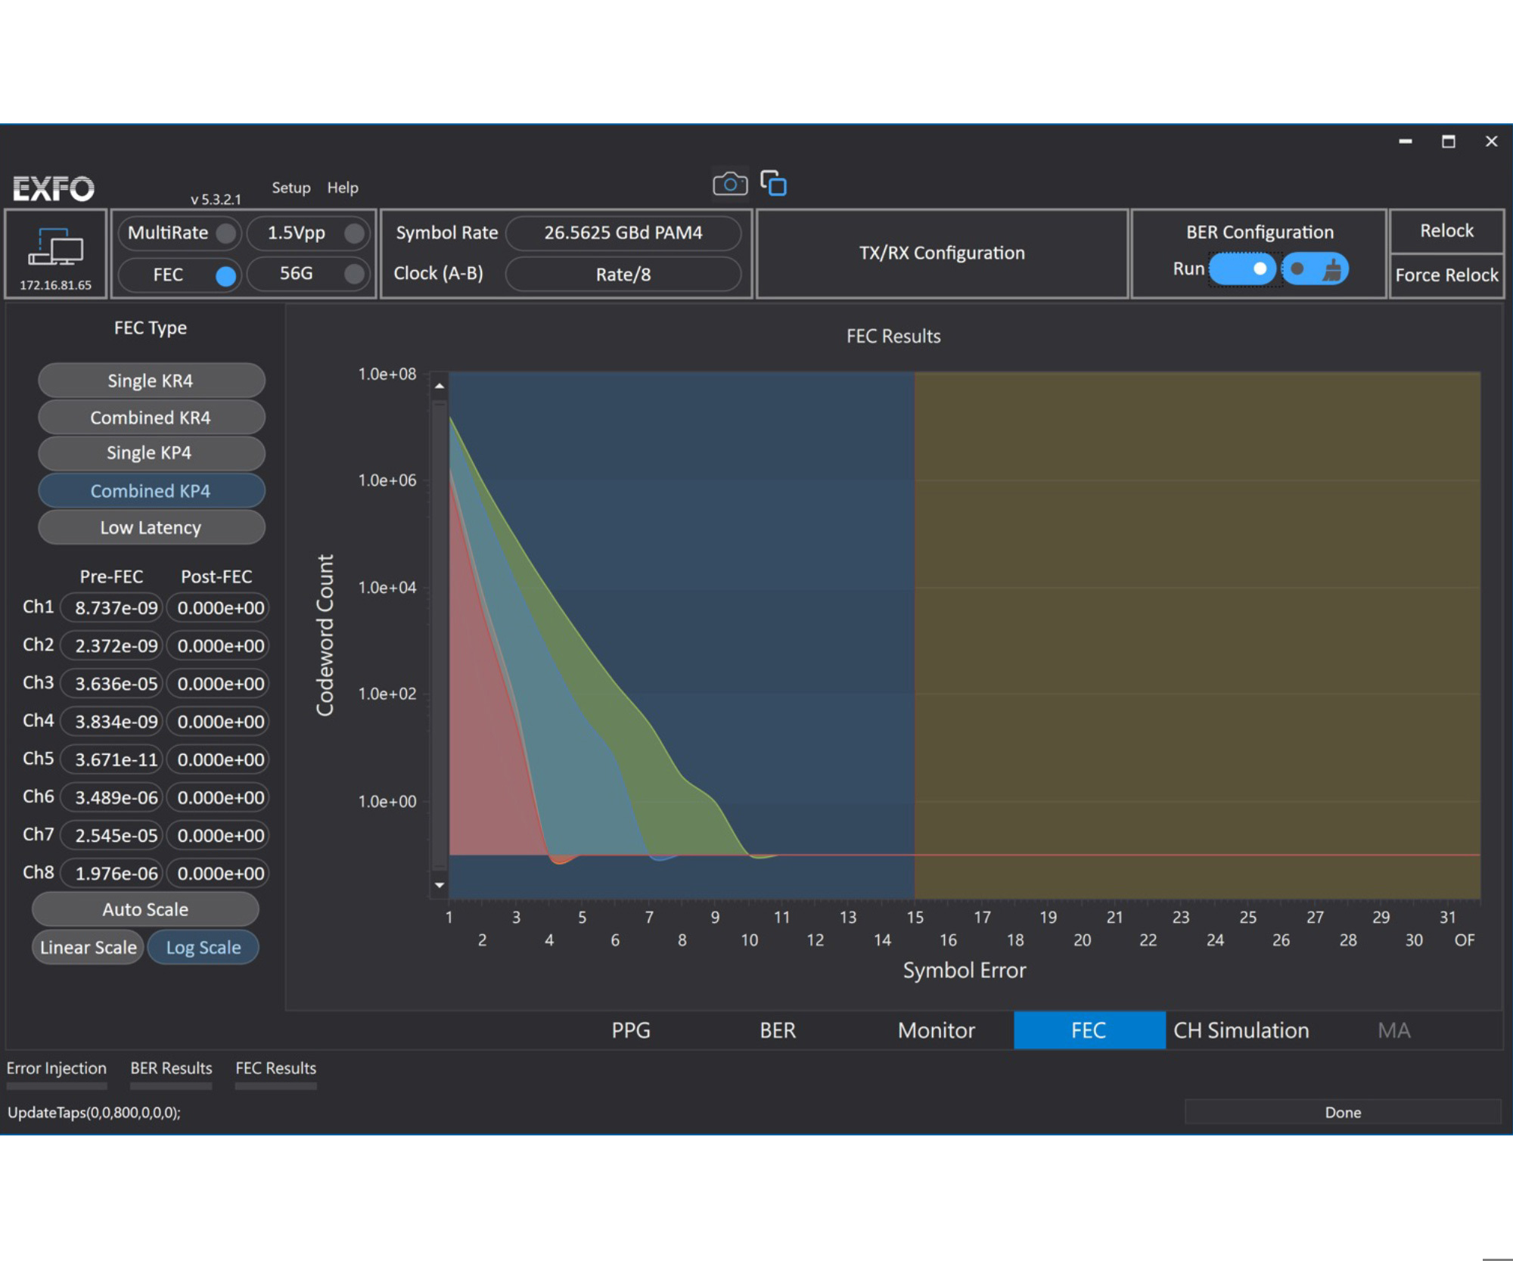Disable the Run toggle in BER Configuration

[x=1243, y=269]
